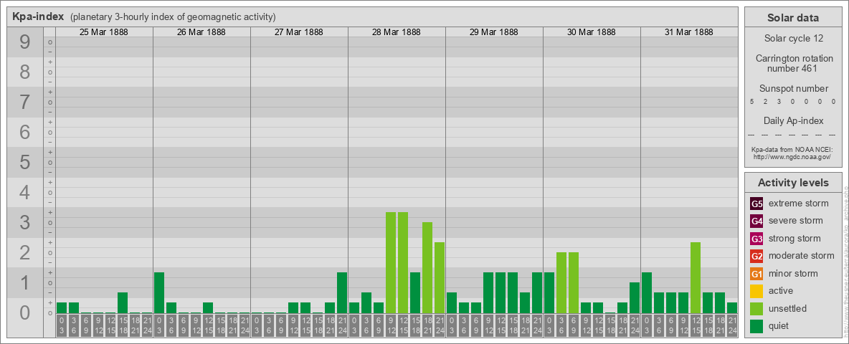
Task: Click the quiet legend label
Action: [779, 326]
